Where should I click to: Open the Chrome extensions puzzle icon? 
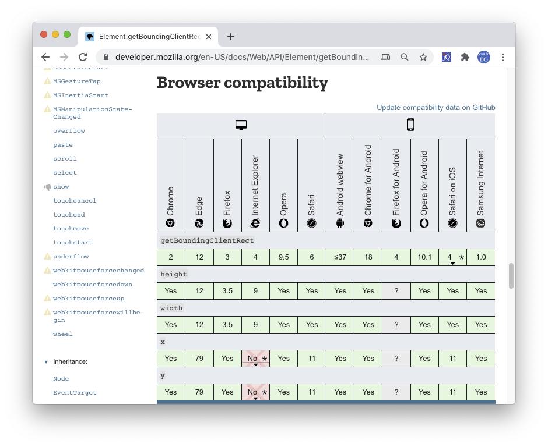coord(465,57)
